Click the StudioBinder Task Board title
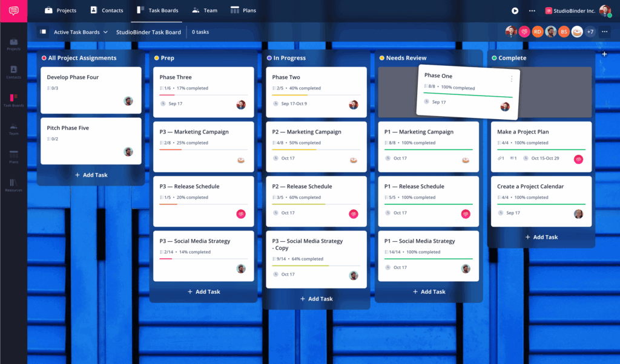 149,32
